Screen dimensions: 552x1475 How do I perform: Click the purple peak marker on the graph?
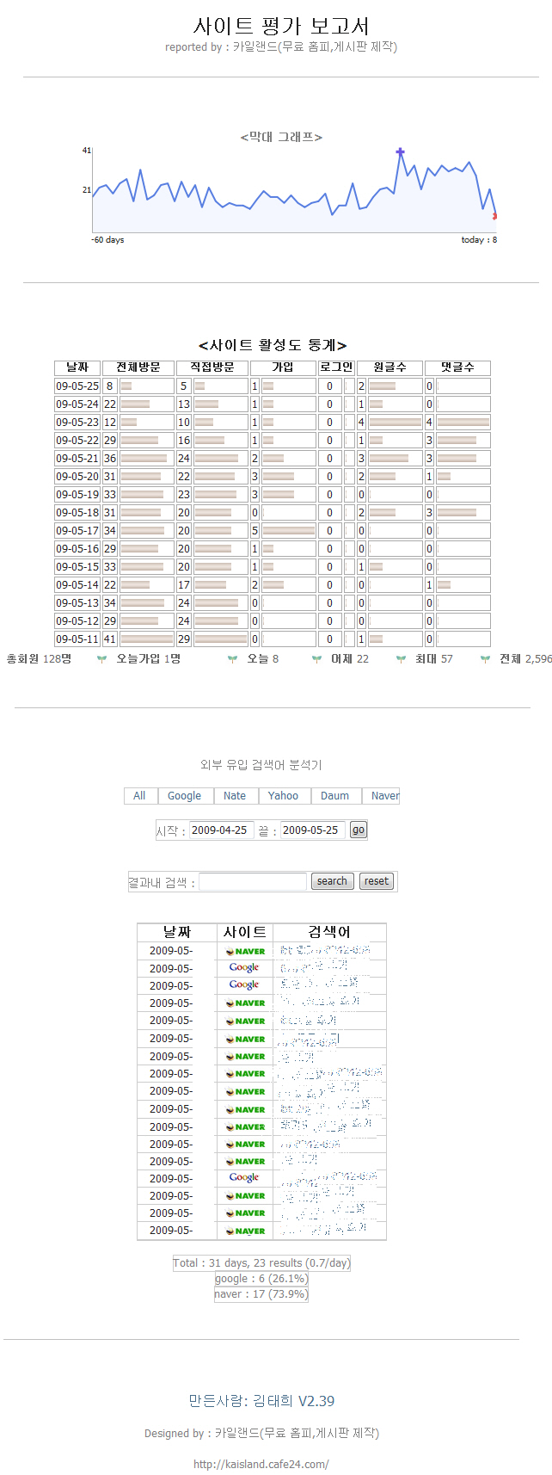point(400,152)
